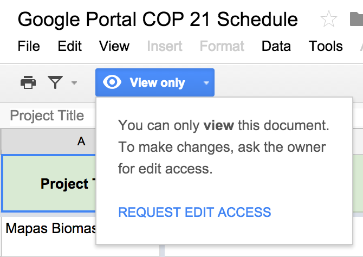Image resolution: width=363 pixels, height=257 pixels.
Task: Open the Tools menu
Action: click(326, 46)
